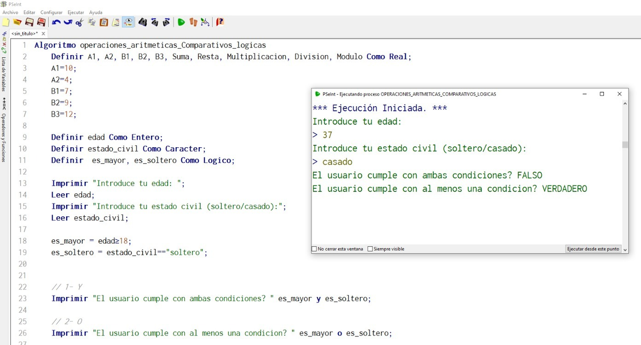Open the Configurar menu

point(52,12)
